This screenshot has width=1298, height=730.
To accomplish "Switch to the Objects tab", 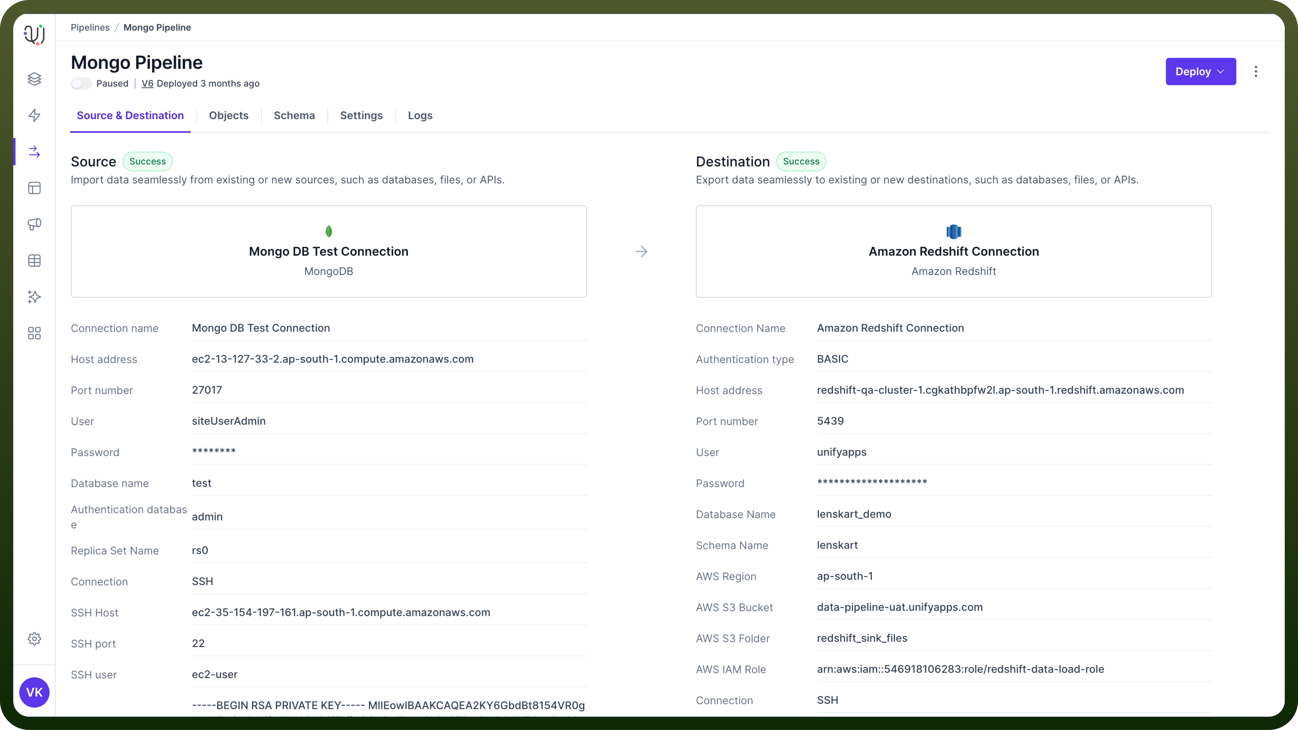I will coord(229,115).
